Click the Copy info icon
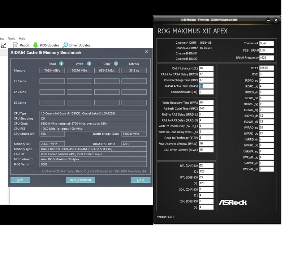Image resolution: width=289 pixels, height=260 pixels. (x=116, y=64)
